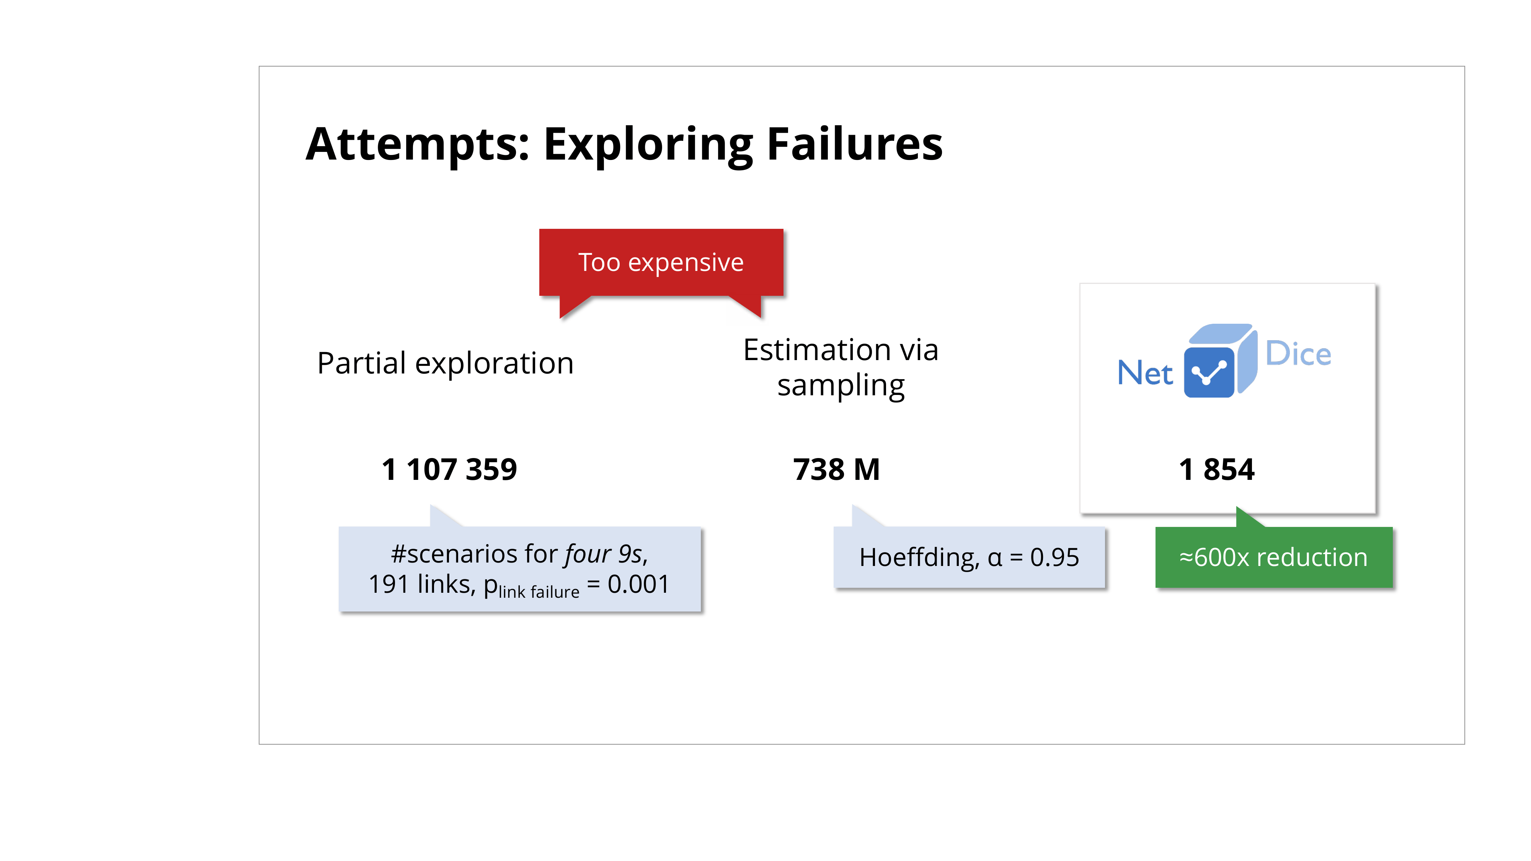This screenshot has height=861, width=1531.
Task: Click the green '≈600x reduction' label
Action: click(x=1273, y=558)
